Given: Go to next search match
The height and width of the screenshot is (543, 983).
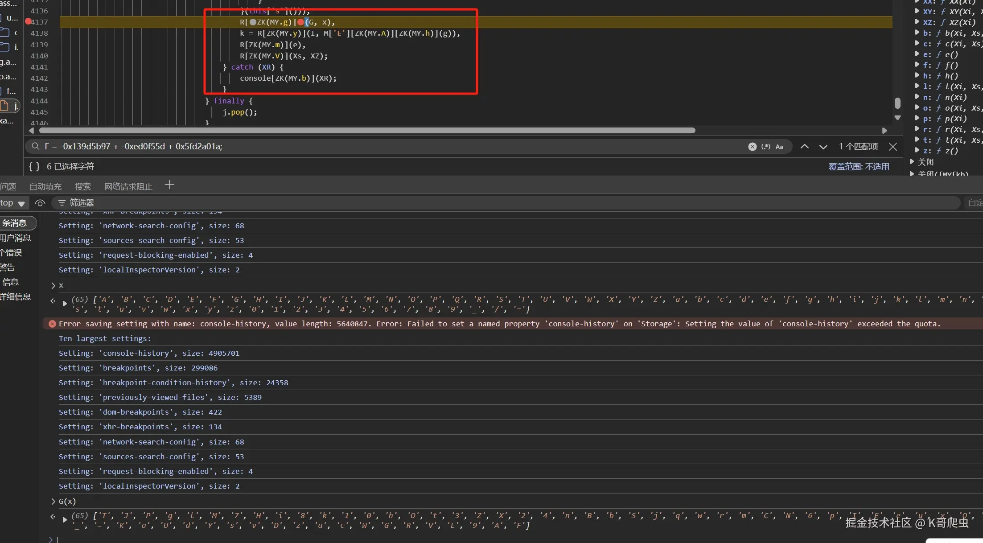Looking at the screenshot, I should click(823, 147).
